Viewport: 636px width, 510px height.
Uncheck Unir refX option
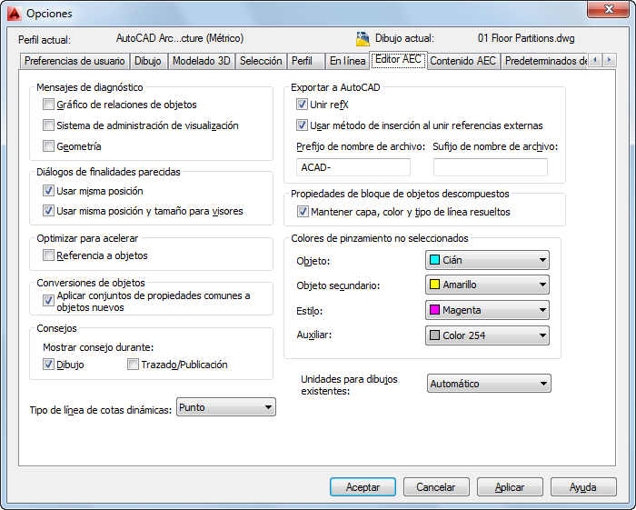302,105
